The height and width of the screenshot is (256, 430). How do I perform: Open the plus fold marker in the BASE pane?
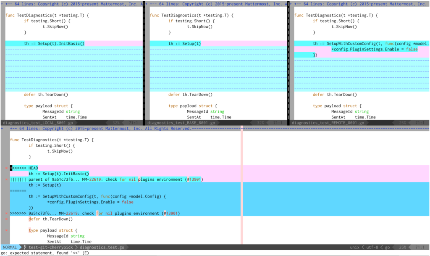click(x=147, y=4)
